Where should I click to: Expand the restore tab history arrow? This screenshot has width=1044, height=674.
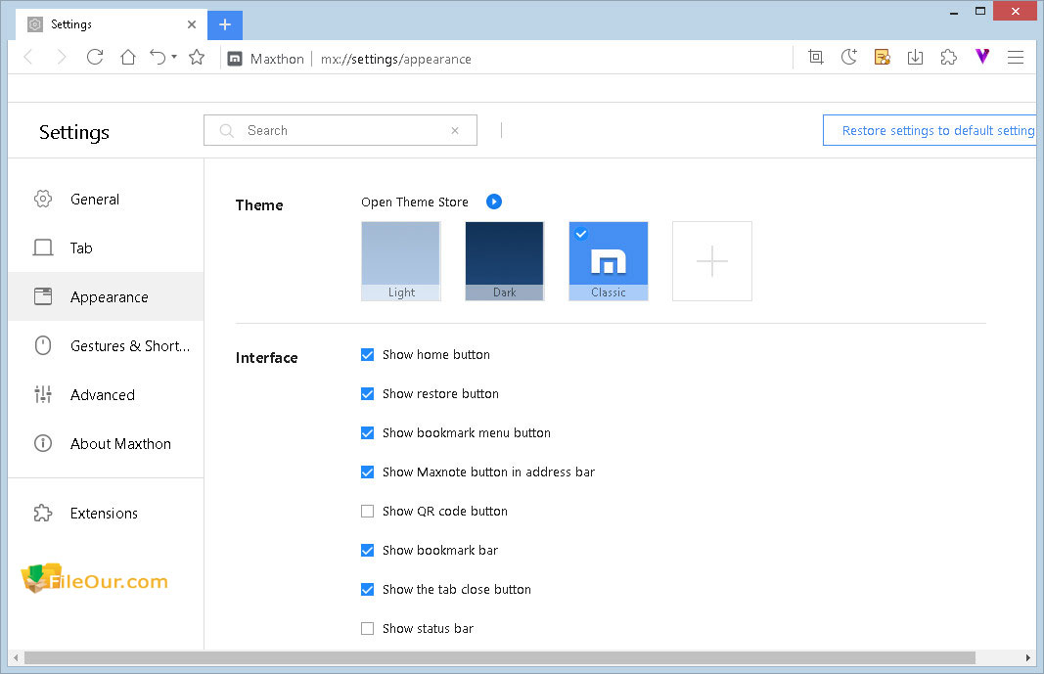click(x=174, y=57)
